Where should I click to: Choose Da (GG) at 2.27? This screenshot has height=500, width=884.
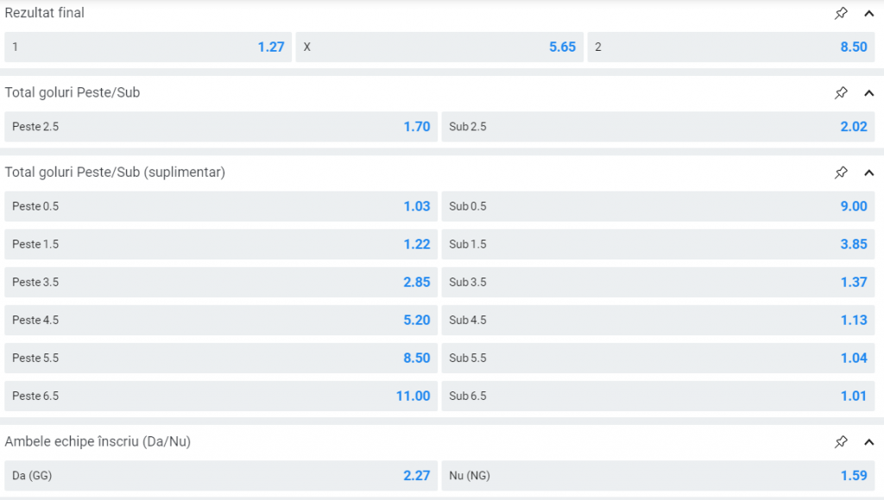click(221, 475)
